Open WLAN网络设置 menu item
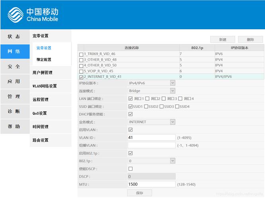This screenshot has width=265, height=198. (51, 86)
